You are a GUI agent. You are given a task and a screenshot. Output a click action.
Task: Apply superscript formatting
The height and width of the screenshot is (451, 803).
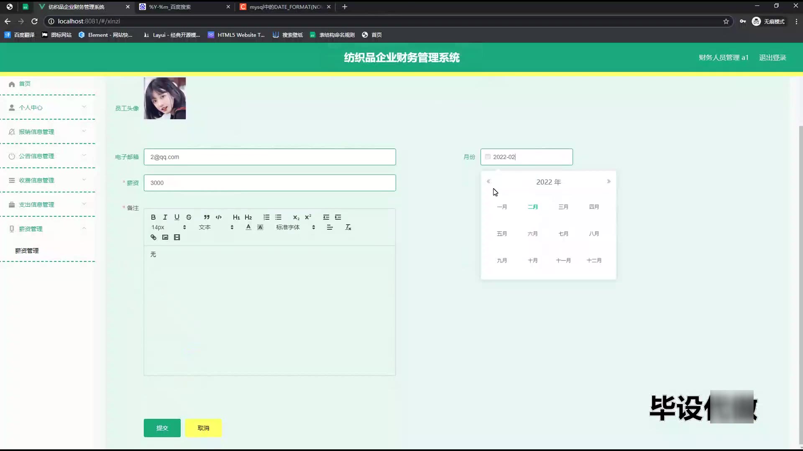tap(308, 217)
